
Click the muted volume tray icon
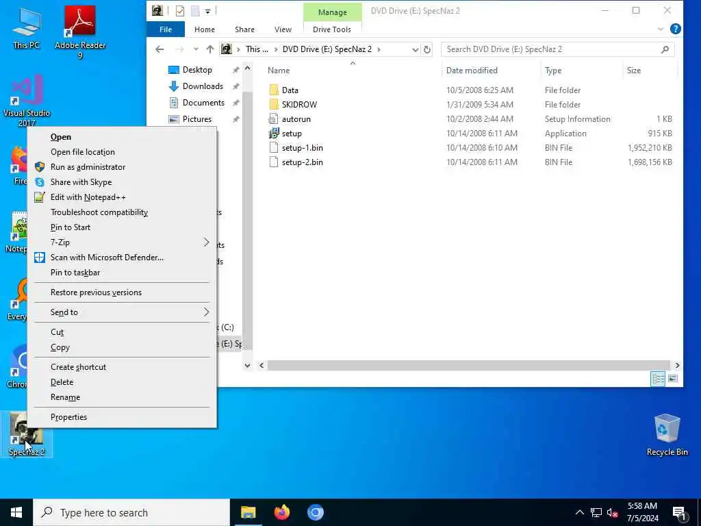[612, 512]
